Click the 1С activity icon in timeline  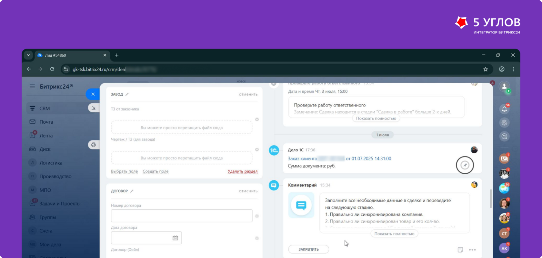274,150
